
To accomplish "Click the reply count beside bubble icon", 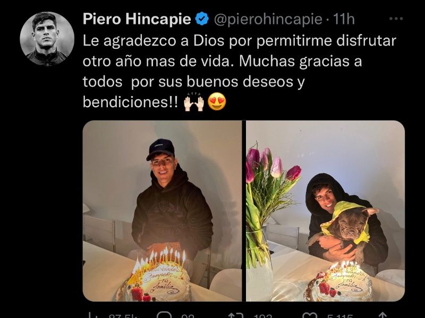I will point(188,316).
